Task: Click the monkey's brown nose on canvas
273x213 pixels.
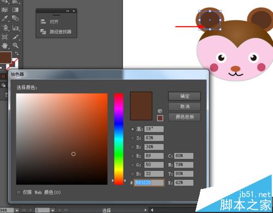Action: (235, 69)
